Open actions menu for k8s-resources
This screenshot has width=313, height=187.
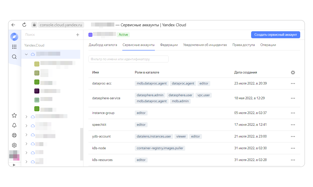(x=293, y=160)
